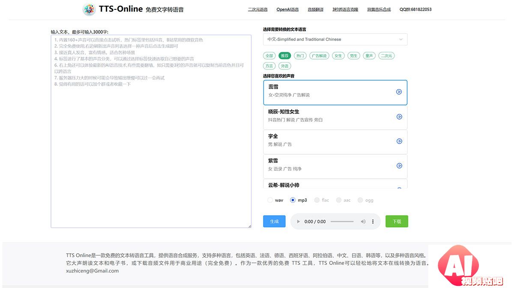514x288 pixels.
Task: Preview the 蕊雪 voice play icon
Action: click(399, 92)
